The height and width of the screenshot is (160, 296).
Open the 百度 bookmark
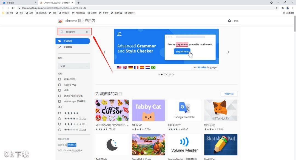pos(29,13)
